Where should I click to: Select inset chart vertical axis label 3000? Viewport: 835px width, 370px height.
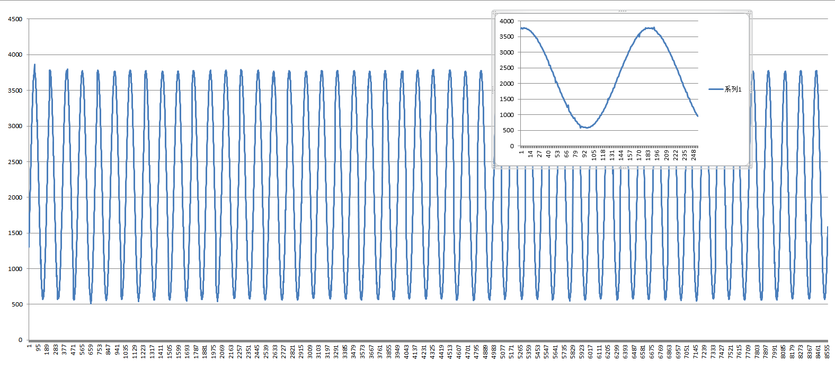507,52
